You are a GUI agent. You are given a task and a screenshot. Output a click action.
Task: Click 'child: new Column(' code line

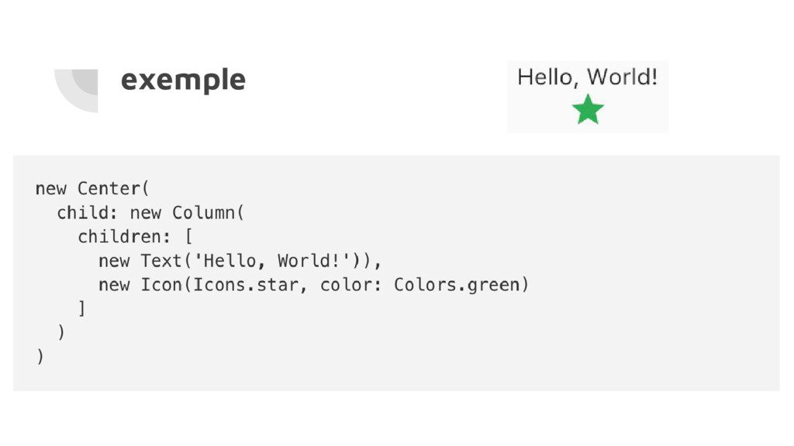[150, 212]
